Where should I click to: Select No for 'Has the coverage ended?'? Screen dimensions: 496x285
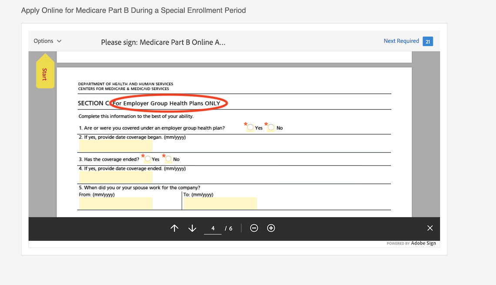[168, 159]
